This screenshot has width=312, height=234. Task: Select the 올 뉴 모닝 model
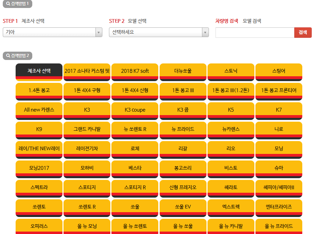(87, 226)
